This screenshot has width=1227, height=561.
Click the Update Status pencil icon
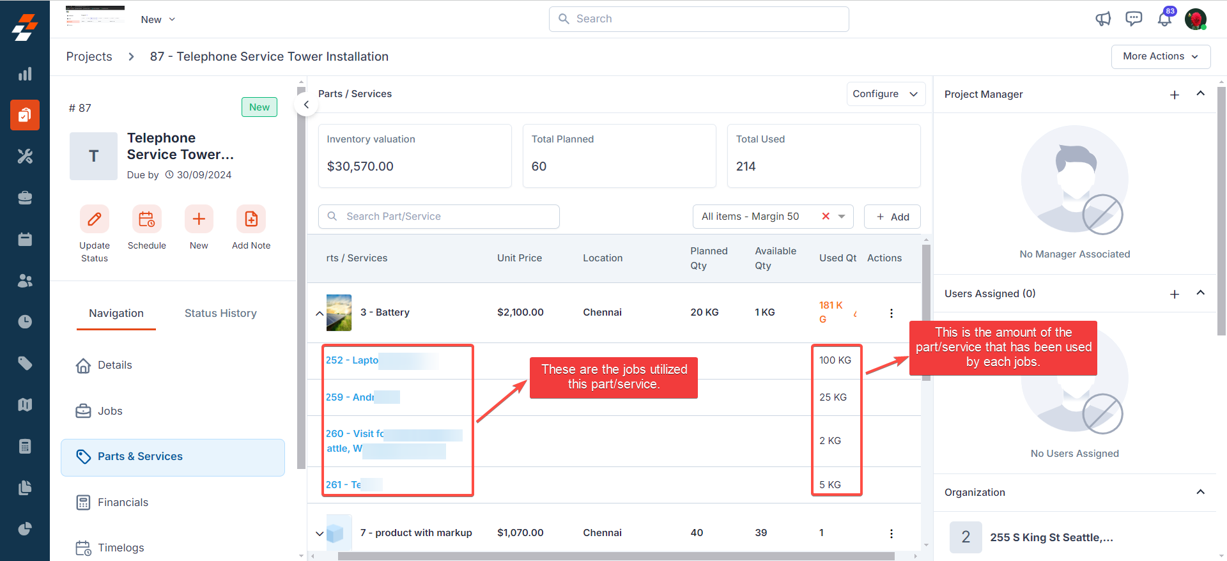tap(95, 220)
